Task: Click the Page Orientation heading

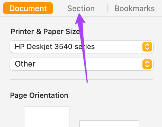Action: point(39,95)
